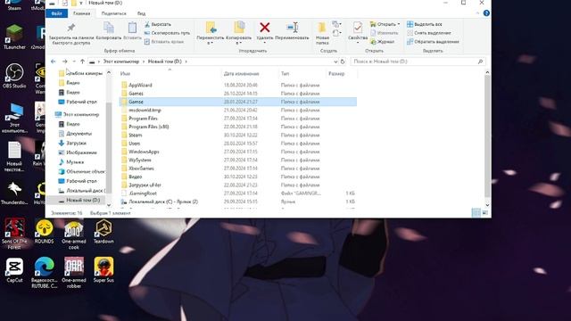Go back with the left arrow
Viewport: 571px width, 321px height.
54,62
